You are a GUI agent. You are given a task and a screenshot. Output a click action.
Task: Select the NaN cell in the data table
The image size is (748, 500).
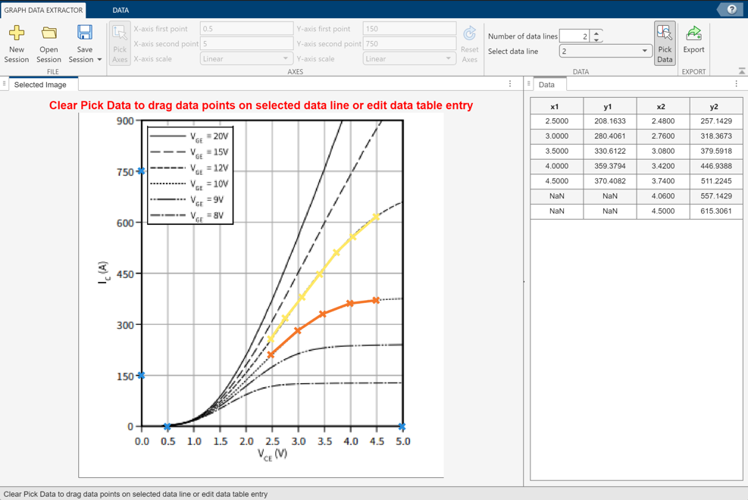pos(557,195)
